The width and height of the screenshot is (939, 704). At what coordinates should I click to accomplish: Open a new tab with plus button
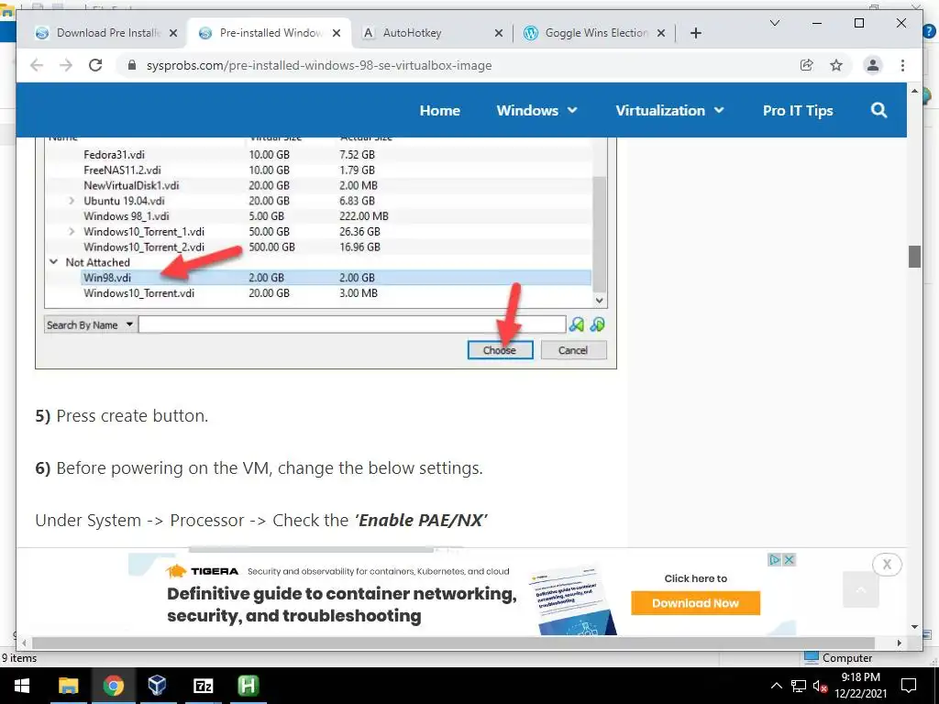tap(695, 33)
